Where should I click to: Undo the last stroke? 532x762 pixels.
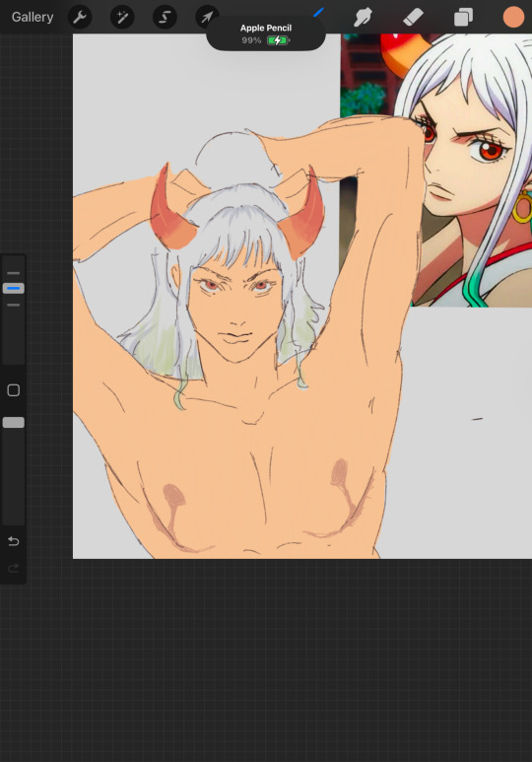[x=14, y=541]
